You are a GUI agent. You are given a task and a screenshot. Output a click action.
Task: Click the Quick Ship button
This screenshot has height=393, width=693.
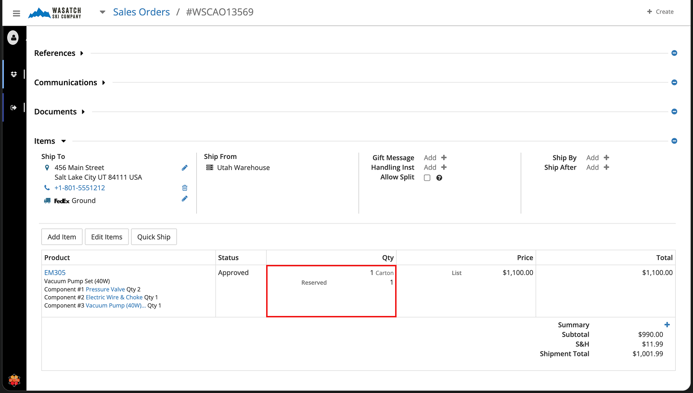[x=154, y=237]
